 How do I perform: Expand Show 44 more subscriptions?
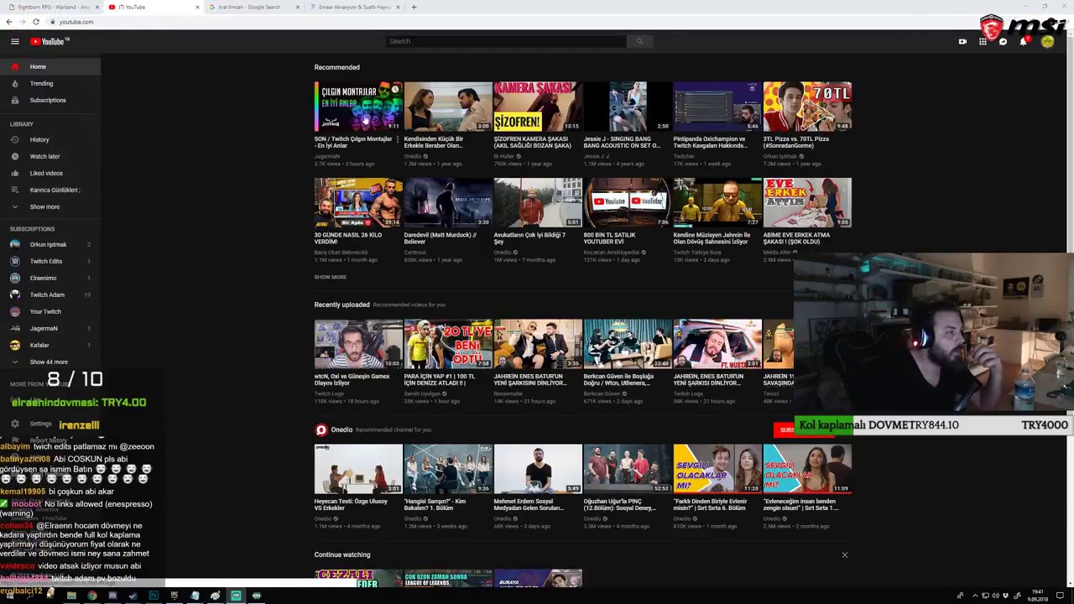[x=49, y=362]
